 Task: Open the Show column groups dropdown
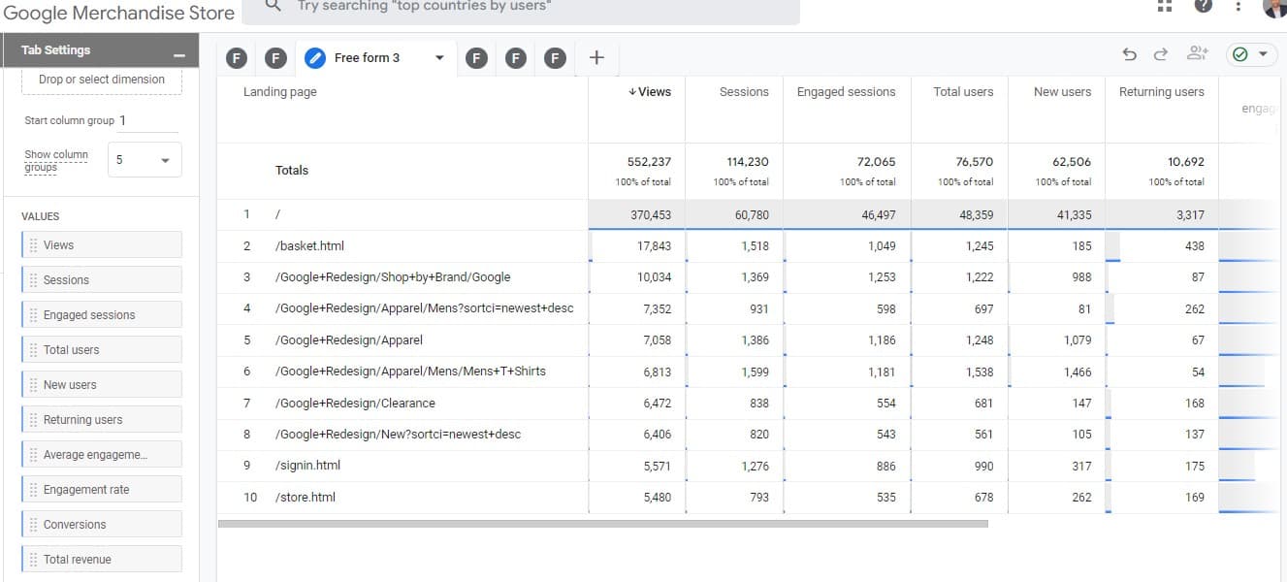tap(144, 160)
